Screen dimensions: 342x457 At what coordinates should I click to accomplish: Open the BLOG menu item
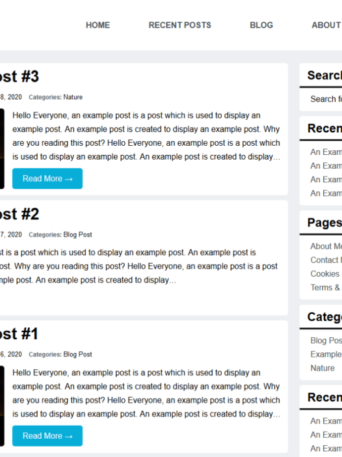click(x=261, y=25)
